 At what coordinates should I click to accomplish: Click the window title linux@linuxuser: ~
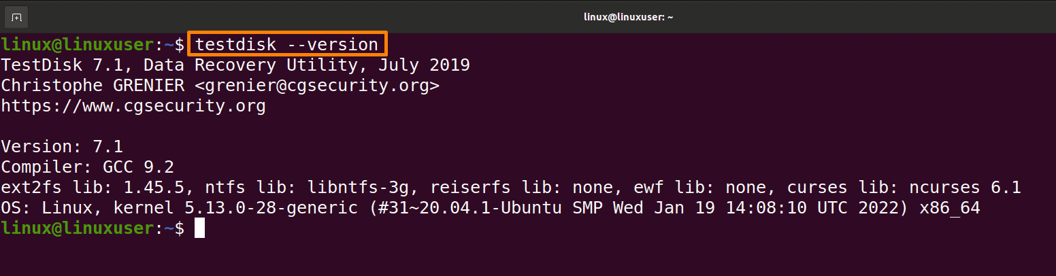[629, 17]
